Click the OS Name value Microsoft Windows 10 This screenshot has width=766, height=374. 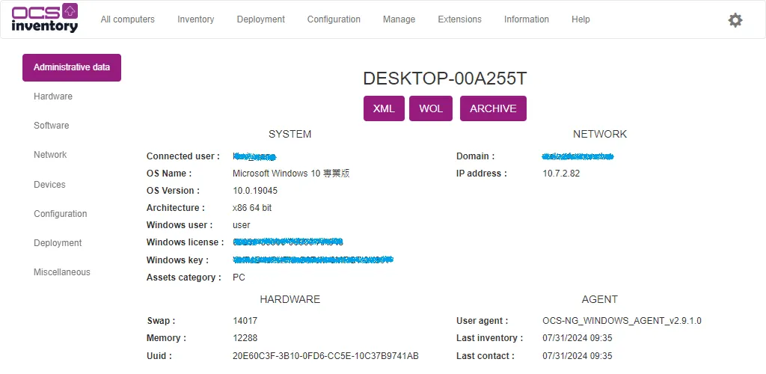click(291, 174)
